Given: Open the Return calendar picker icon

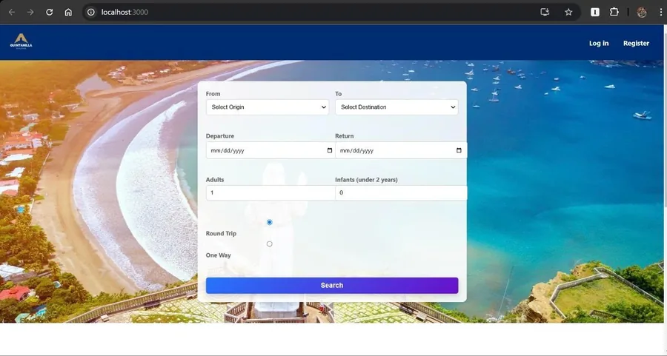Looking at the screenshot, I should coord(459,150).
